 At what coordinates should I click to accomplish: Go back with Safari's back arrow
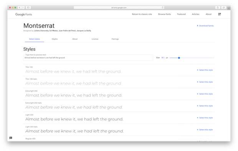coord(20,7)
